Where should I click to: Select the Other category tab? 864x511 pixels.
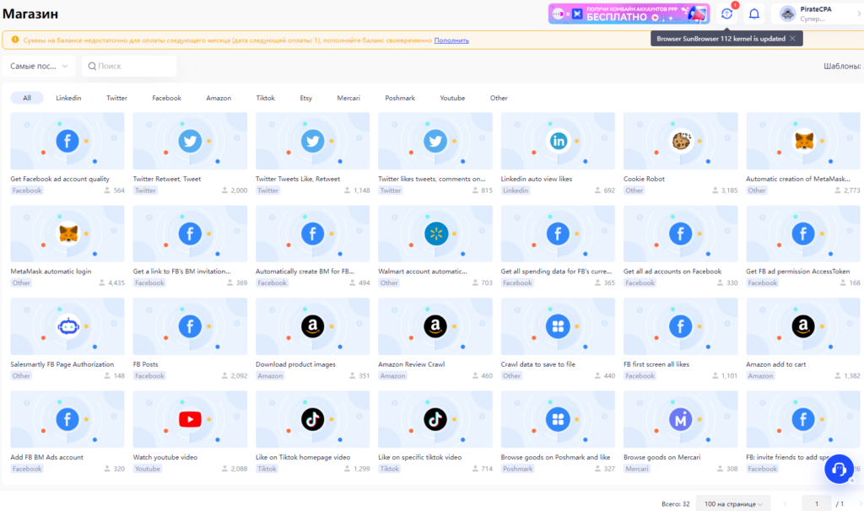point(499,98)
